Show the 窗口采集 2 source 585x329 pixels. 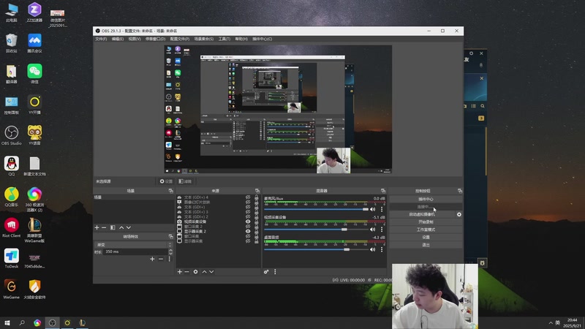(x=248, y=227)
